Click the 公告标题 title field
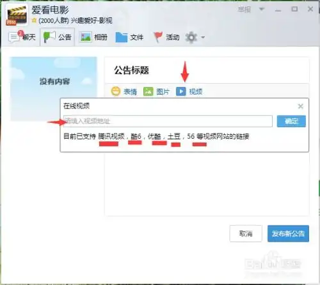Viewport: 320px width, 285px height. coord(207,70)
